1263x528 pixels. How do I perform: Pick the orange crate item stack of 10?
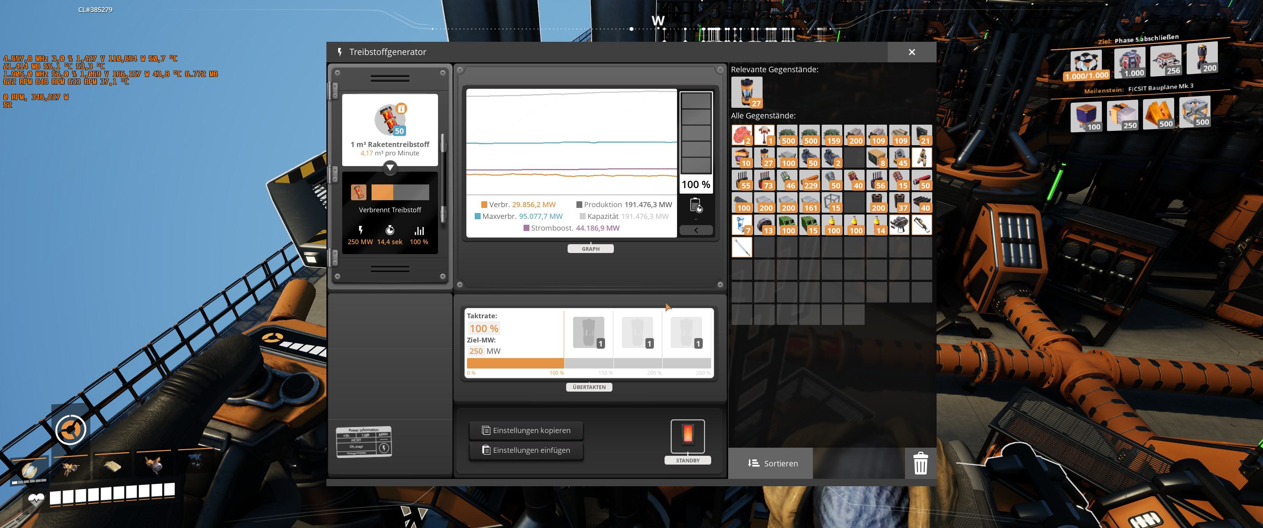742,158
